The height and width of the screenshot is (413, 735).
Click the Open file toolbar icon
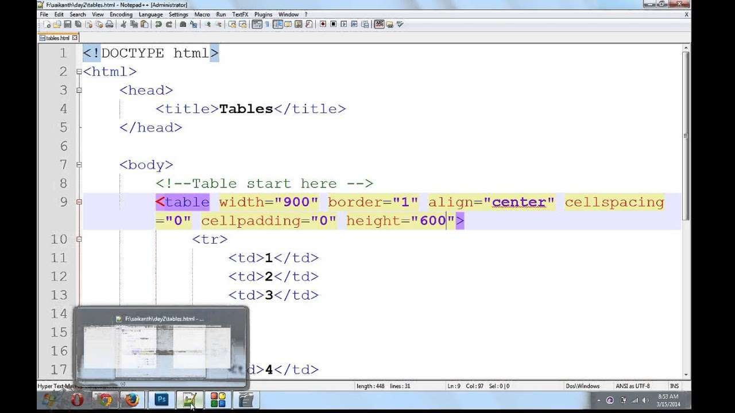[x=57, y=24]
